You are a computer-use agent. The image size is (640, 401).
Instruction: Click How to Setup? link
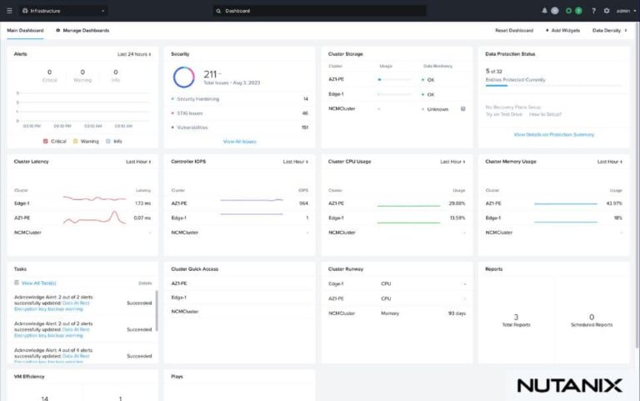[x=545, y=114]
